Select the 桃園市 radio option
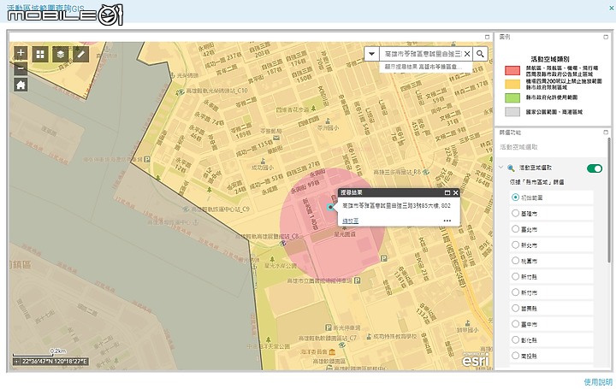Viewport: 616px width, 389px height. tap(515, 261)
